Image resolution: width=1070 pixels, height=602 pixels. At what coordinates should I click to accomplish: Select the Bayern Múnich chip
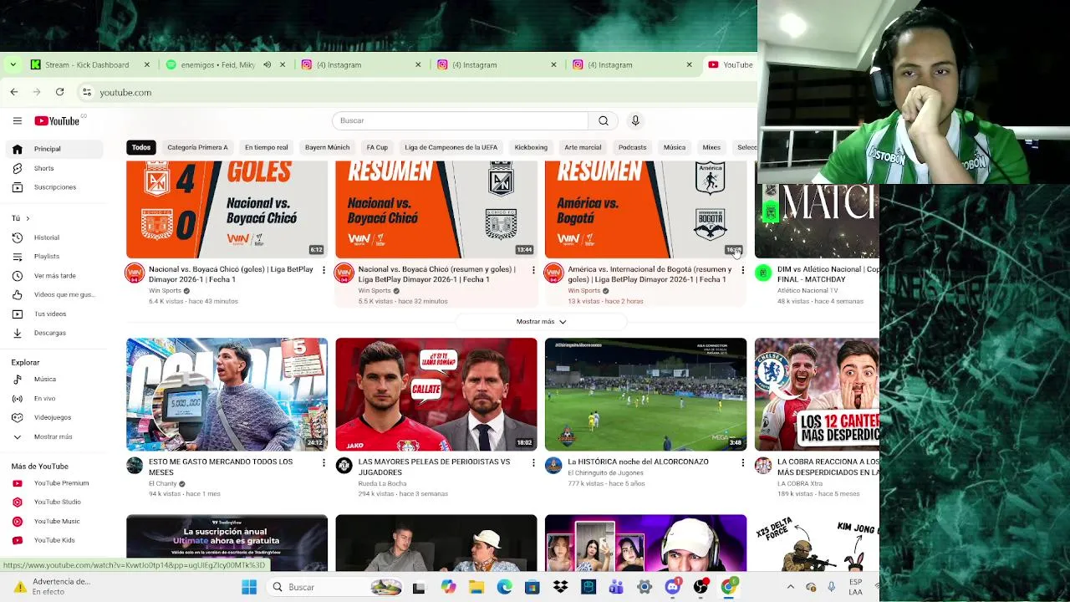[327, 147]
